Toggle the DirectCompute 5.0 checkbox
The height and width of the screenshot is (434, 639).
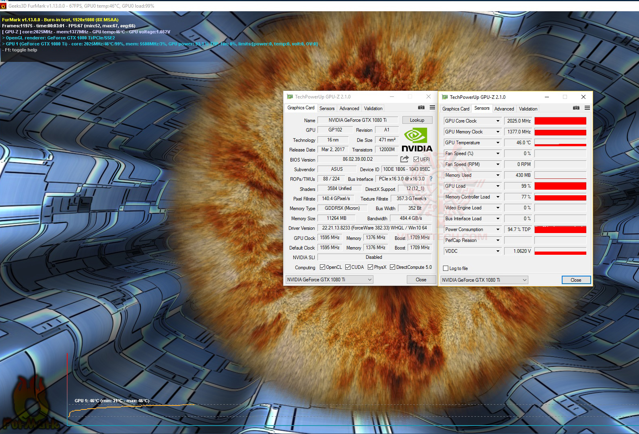point(392,267)
